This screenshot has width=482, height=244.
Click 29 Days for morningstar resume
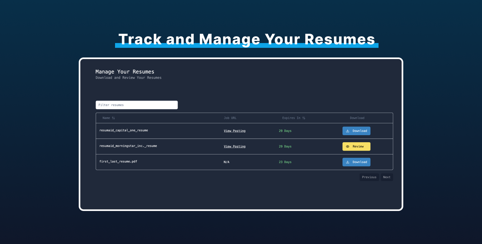point(285,146)
